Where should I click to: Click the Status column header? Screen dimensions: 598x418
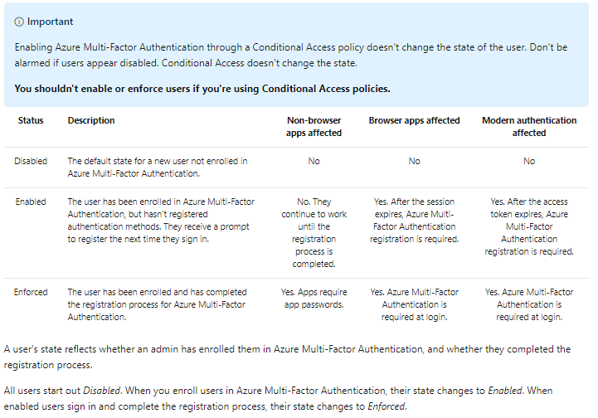pyautogui.click(x=31, y=120)
